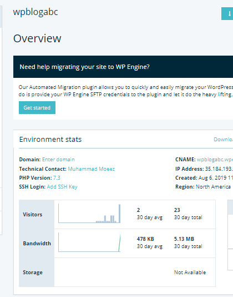This screenshot has width=233, height=297.
Task: View the Visitors bar chart
Action: coord(89,213)
